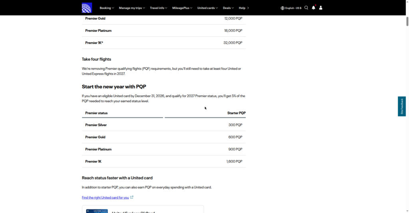409x213 pixels.
Task: Select the Starter PQP column header
Action: click(x=236, y=113)
